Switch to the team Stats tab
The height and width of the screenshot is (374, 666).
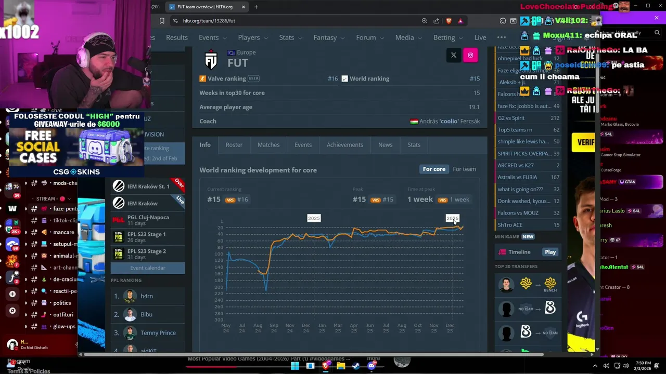[414, 145]
